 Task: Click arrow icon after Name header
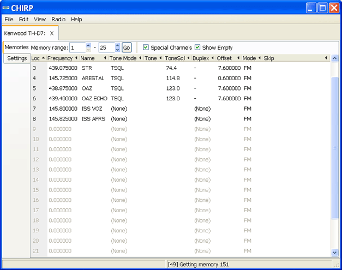click(x=105, y=58)
